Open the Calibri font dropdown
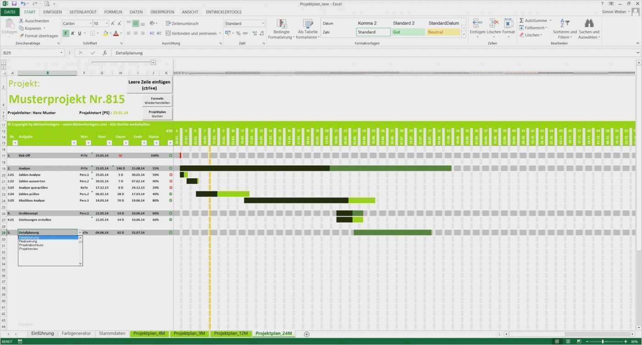Image resolution: width=642 pixels, height=345 pixels. click(90, 23)
